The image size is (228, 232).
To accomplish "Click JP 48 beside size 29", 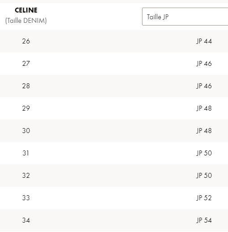I will (204, 108).
